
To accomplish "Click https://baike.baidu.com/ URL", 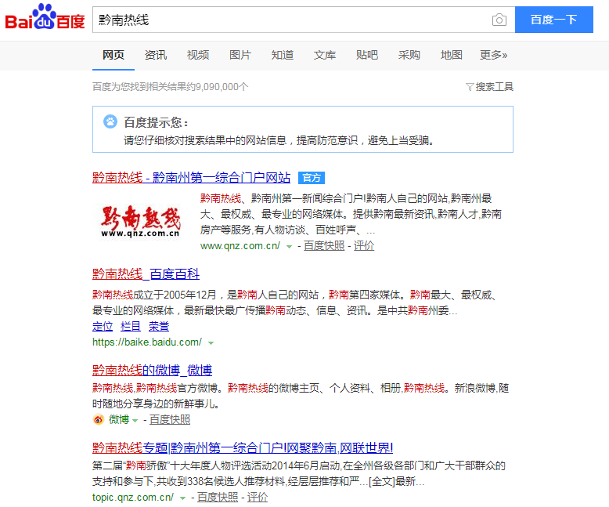I will coord(147,342).
